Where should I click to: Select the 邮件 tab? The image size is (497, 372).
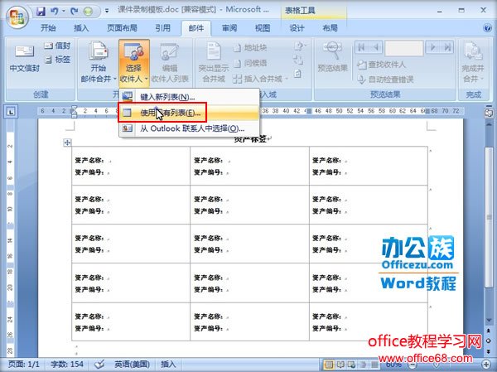(x=195, y=28)
